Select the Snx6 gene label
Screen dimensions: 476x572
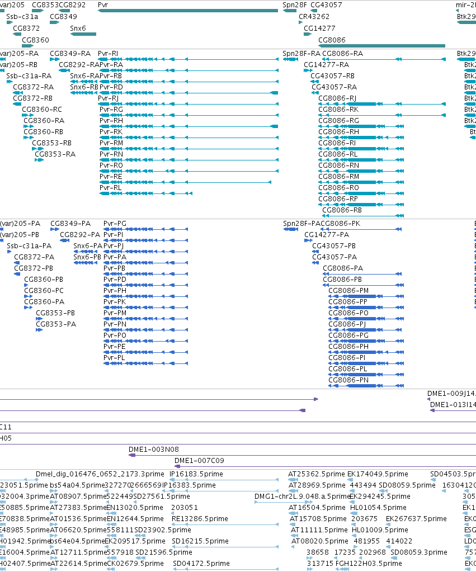coord(78,28)
